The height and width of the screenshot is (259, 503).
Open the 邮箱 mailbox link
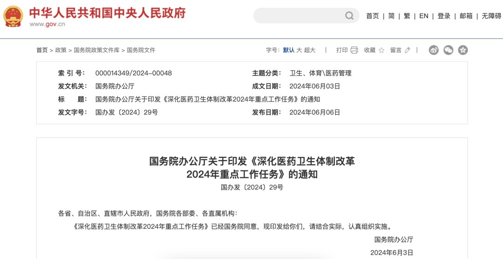tap(466, 16)
